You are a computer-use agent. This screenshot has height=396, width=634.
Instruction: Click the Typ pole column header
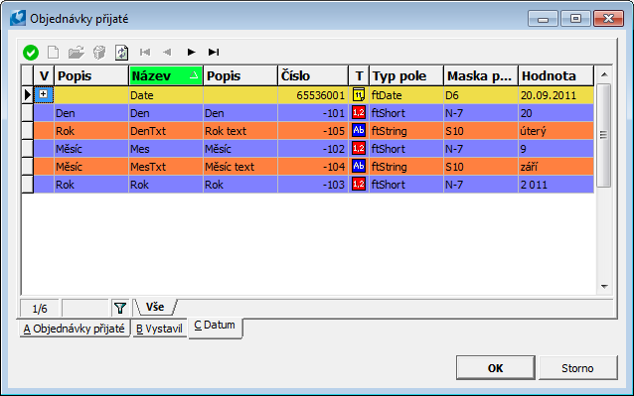(x=406, y=75)
